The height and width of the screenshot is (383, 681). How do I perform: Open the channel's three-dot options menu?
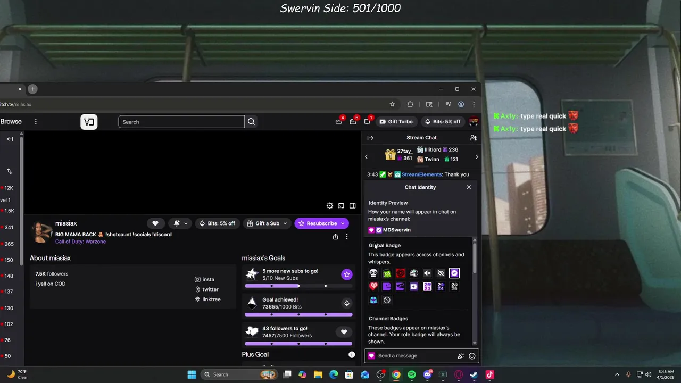point(346,237)
